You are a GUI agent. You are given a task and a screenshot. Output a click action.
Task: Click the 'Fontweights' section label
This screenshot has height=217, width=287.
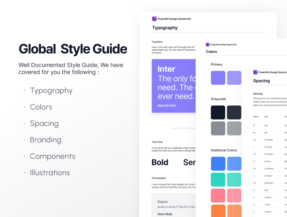[159, 178]
